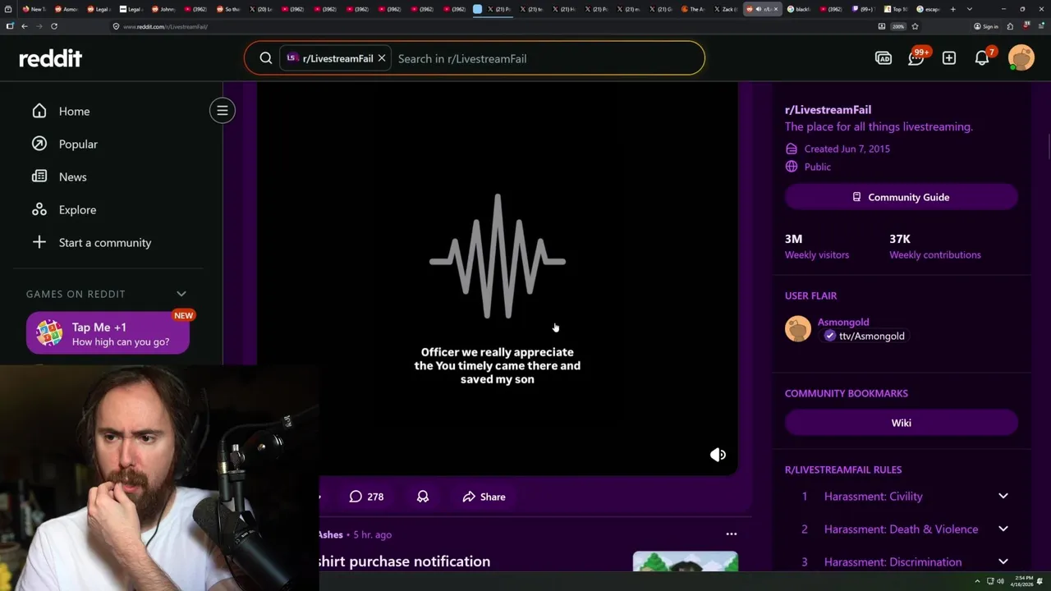
Task: Toggle the video mute speaker icon
Action: (718, 455)
